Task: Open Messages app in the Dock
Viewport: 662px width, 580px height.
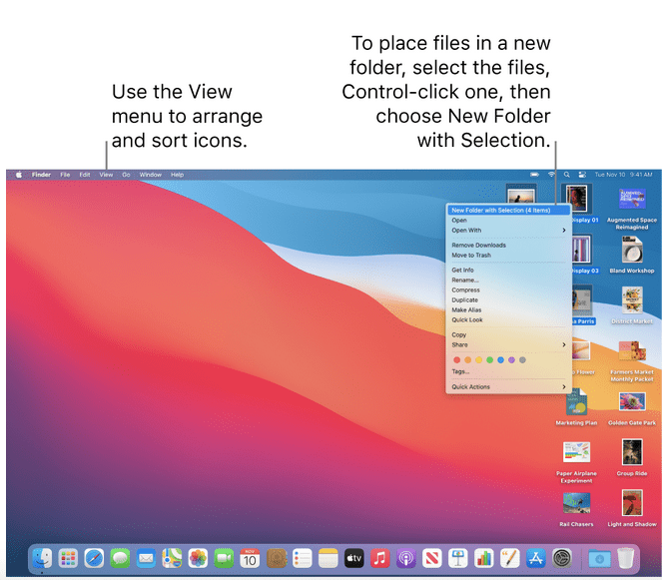Action: pyautogui.click(x=120, y=559)
